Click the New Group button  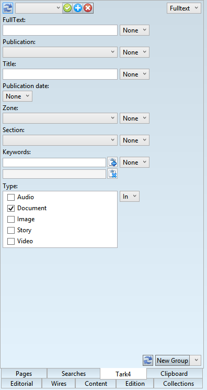pyautogui.click(x=172, y=361)
